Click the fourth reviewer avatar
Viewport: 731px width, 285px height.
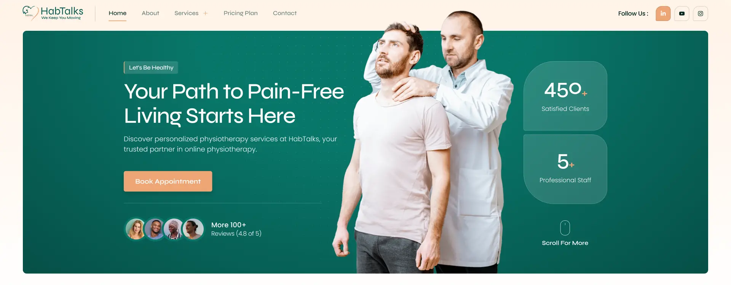click(193, 229)
